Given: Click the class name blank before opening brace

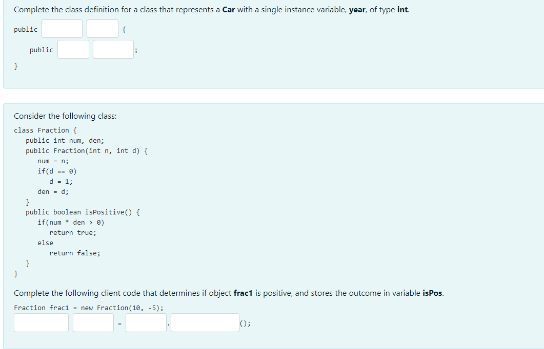Looking at the screenshot, I should 102,29.
